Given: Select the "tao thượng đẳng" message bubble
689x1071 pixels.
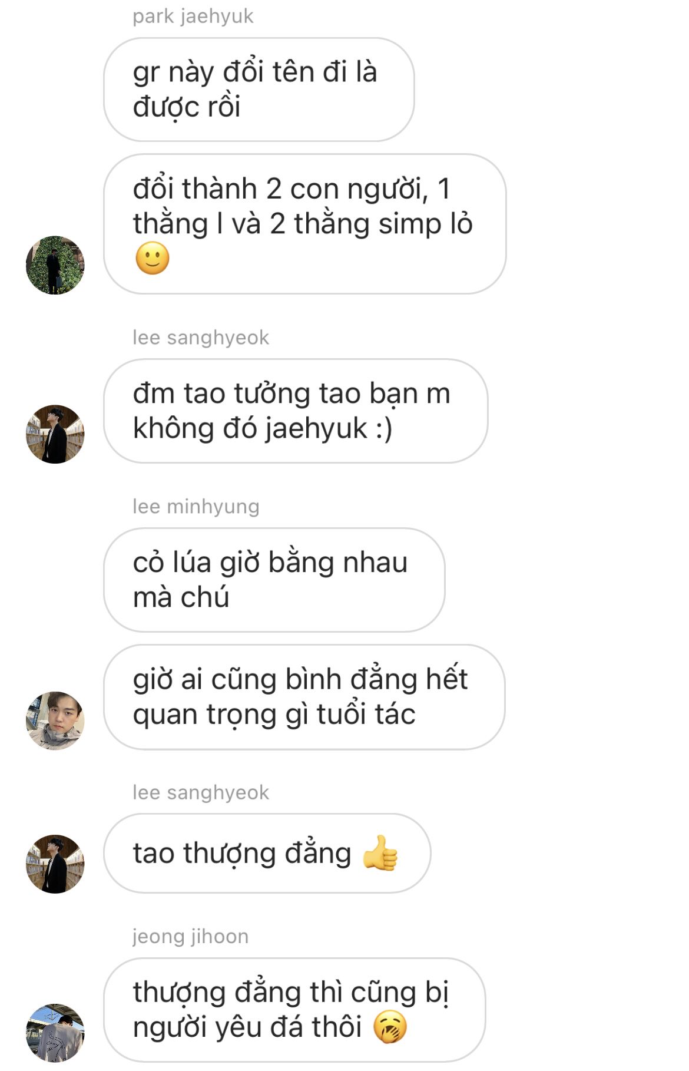Looking at the screenshot, I should tap(267, 853).
